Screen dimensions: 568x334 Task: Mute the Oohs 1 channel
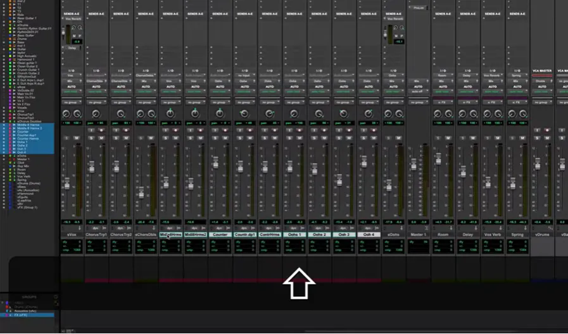(300, 138)
